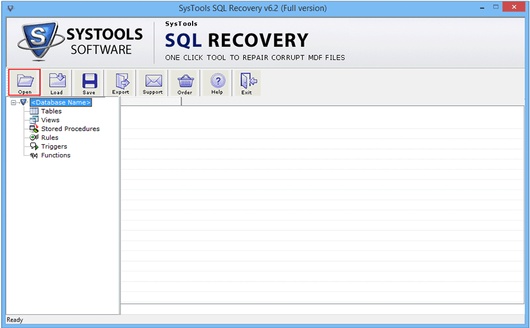Select Tables in the tree

coord(51,111)
